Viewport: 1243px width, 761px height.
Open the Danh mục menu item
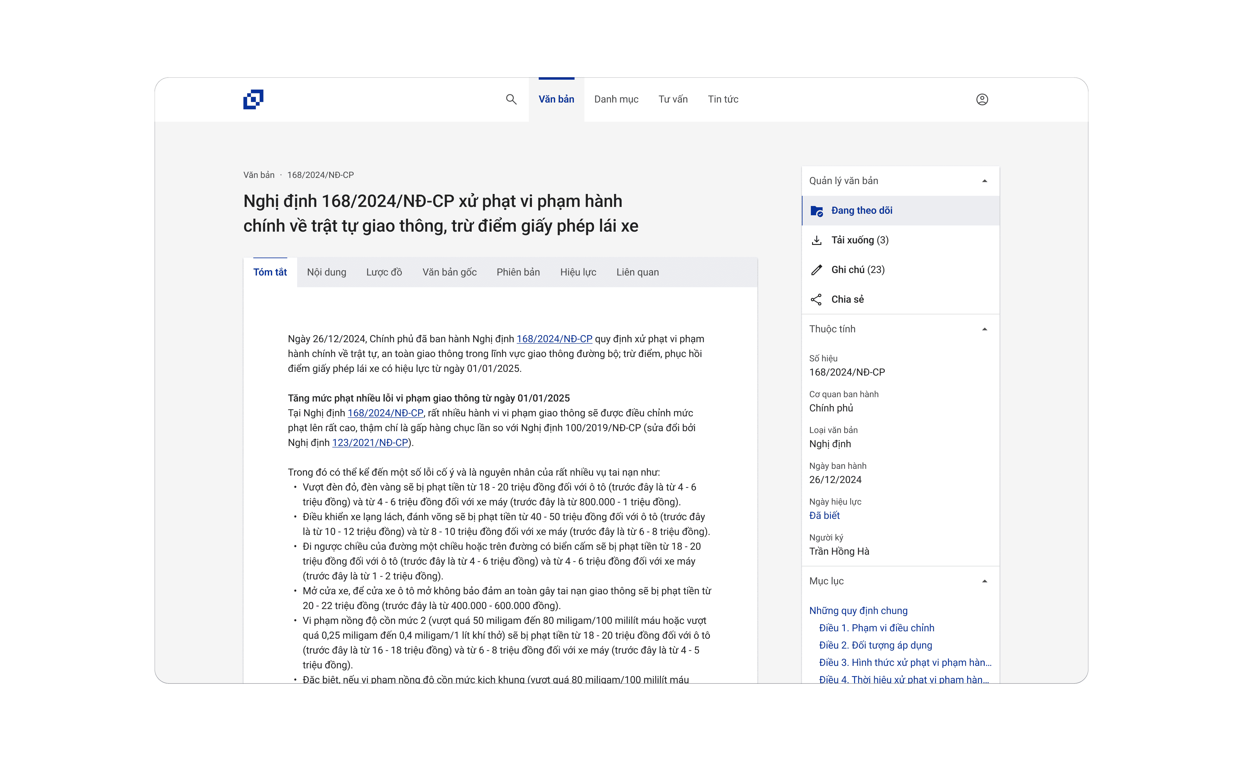pyautogui.click(x=616, y=99)
